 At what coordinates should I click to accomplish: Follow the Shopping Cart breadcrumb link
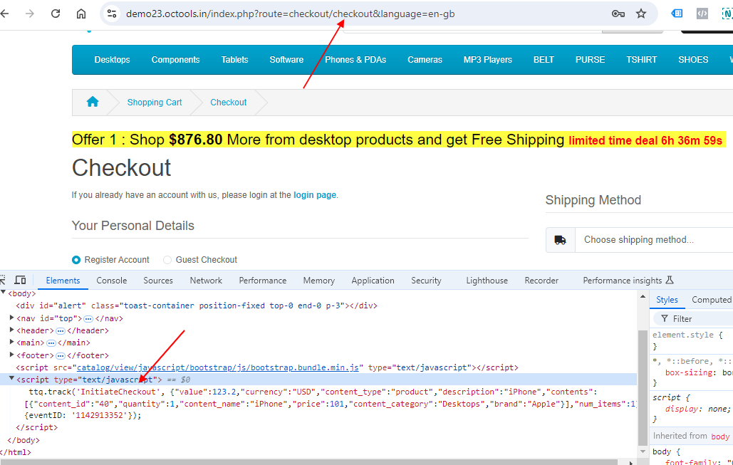tap(155, 103)
